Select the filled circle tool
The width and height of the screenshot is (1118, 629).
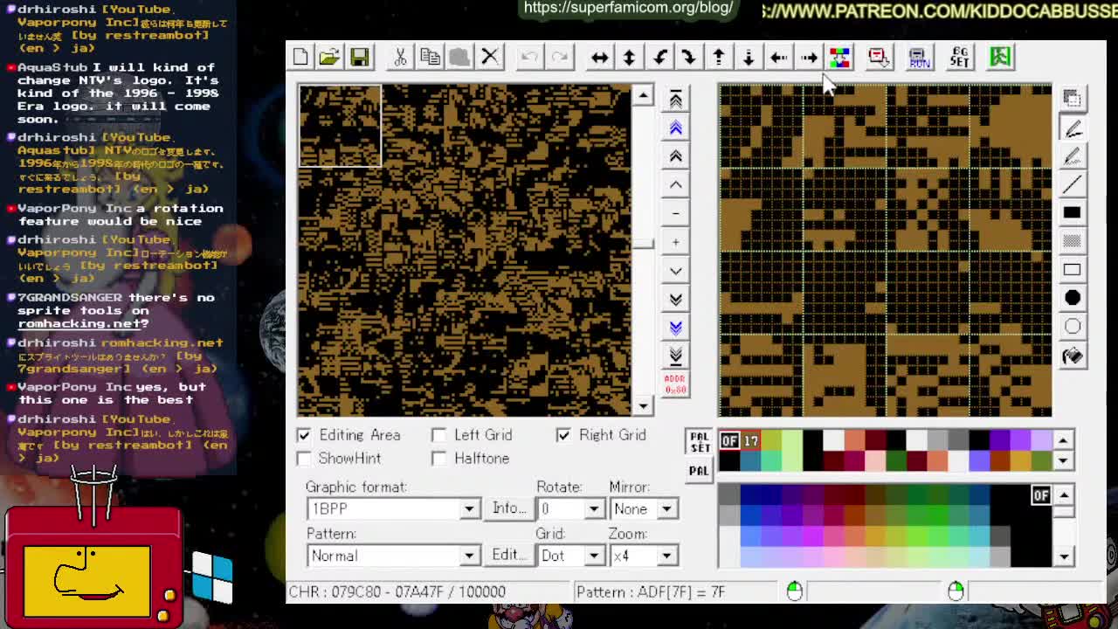1073,298
